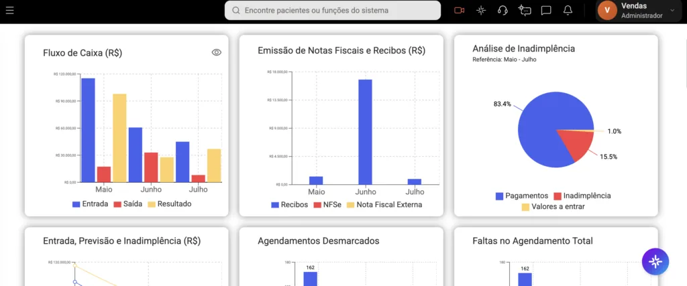687x286 pixels.
Task: Toggle Inadimplência legend in pie chart
Action: tap(582, 196)
